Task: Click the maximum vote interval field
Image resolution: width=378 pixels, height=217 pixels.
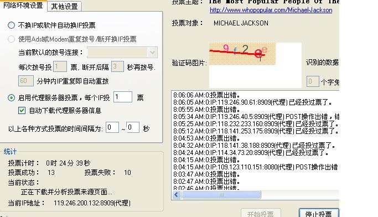Action: click(x=133, y=127)
